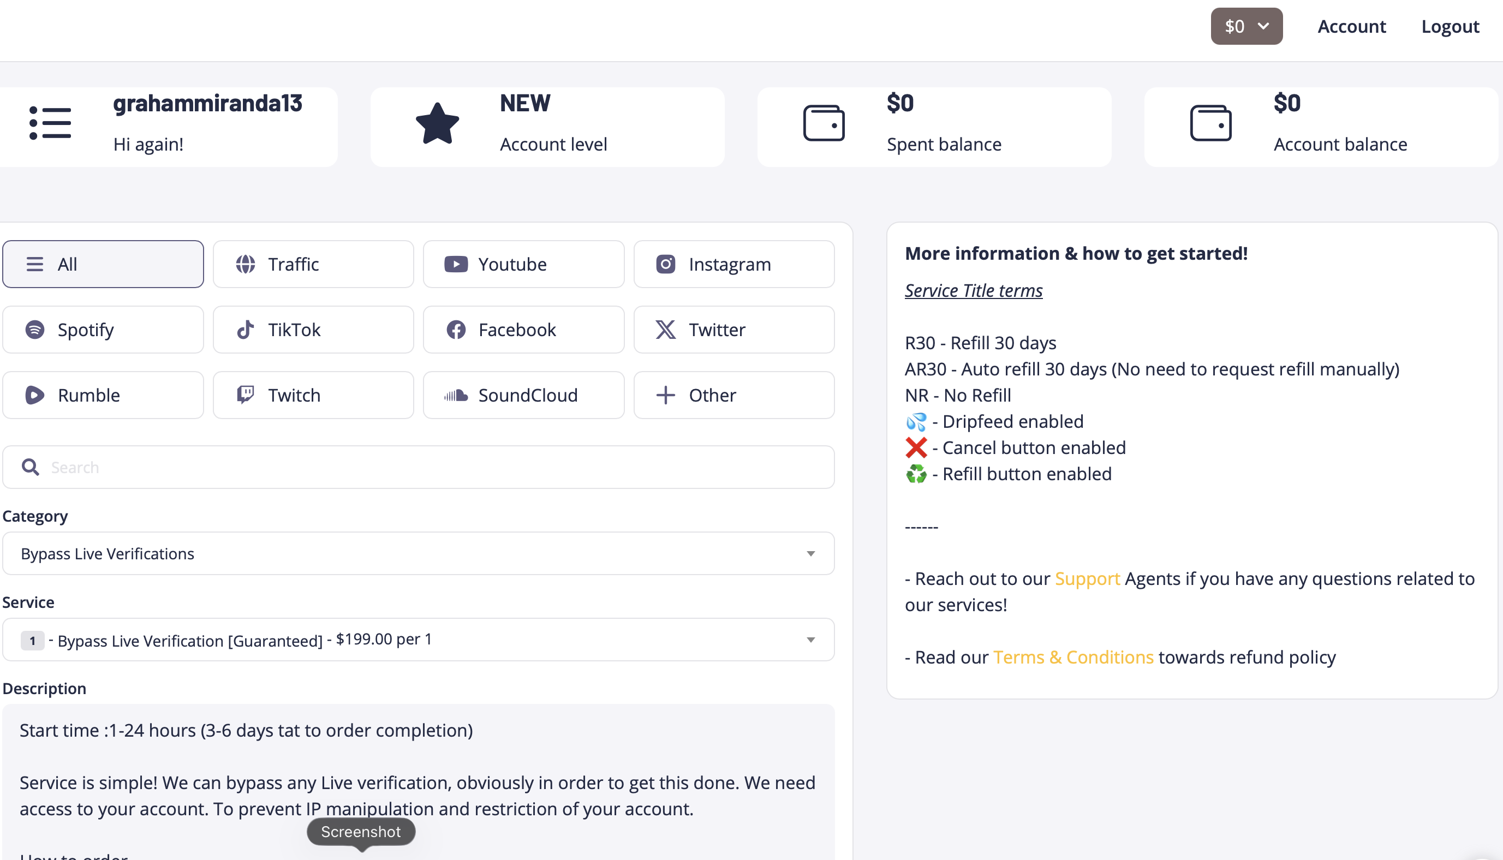The image size is (1503, 860).
Task: Click the Start time description line
Action: [x=246, y=731]
